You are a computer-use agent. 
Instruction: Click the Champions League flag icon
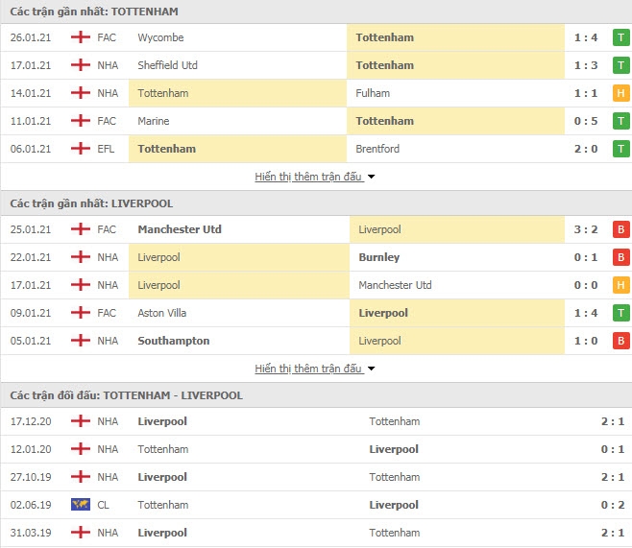coord(81,505)
